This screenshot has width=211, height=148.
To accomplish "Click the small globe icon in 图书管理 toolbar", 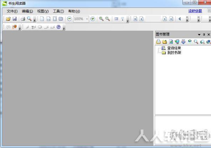I will click(190, 41).
